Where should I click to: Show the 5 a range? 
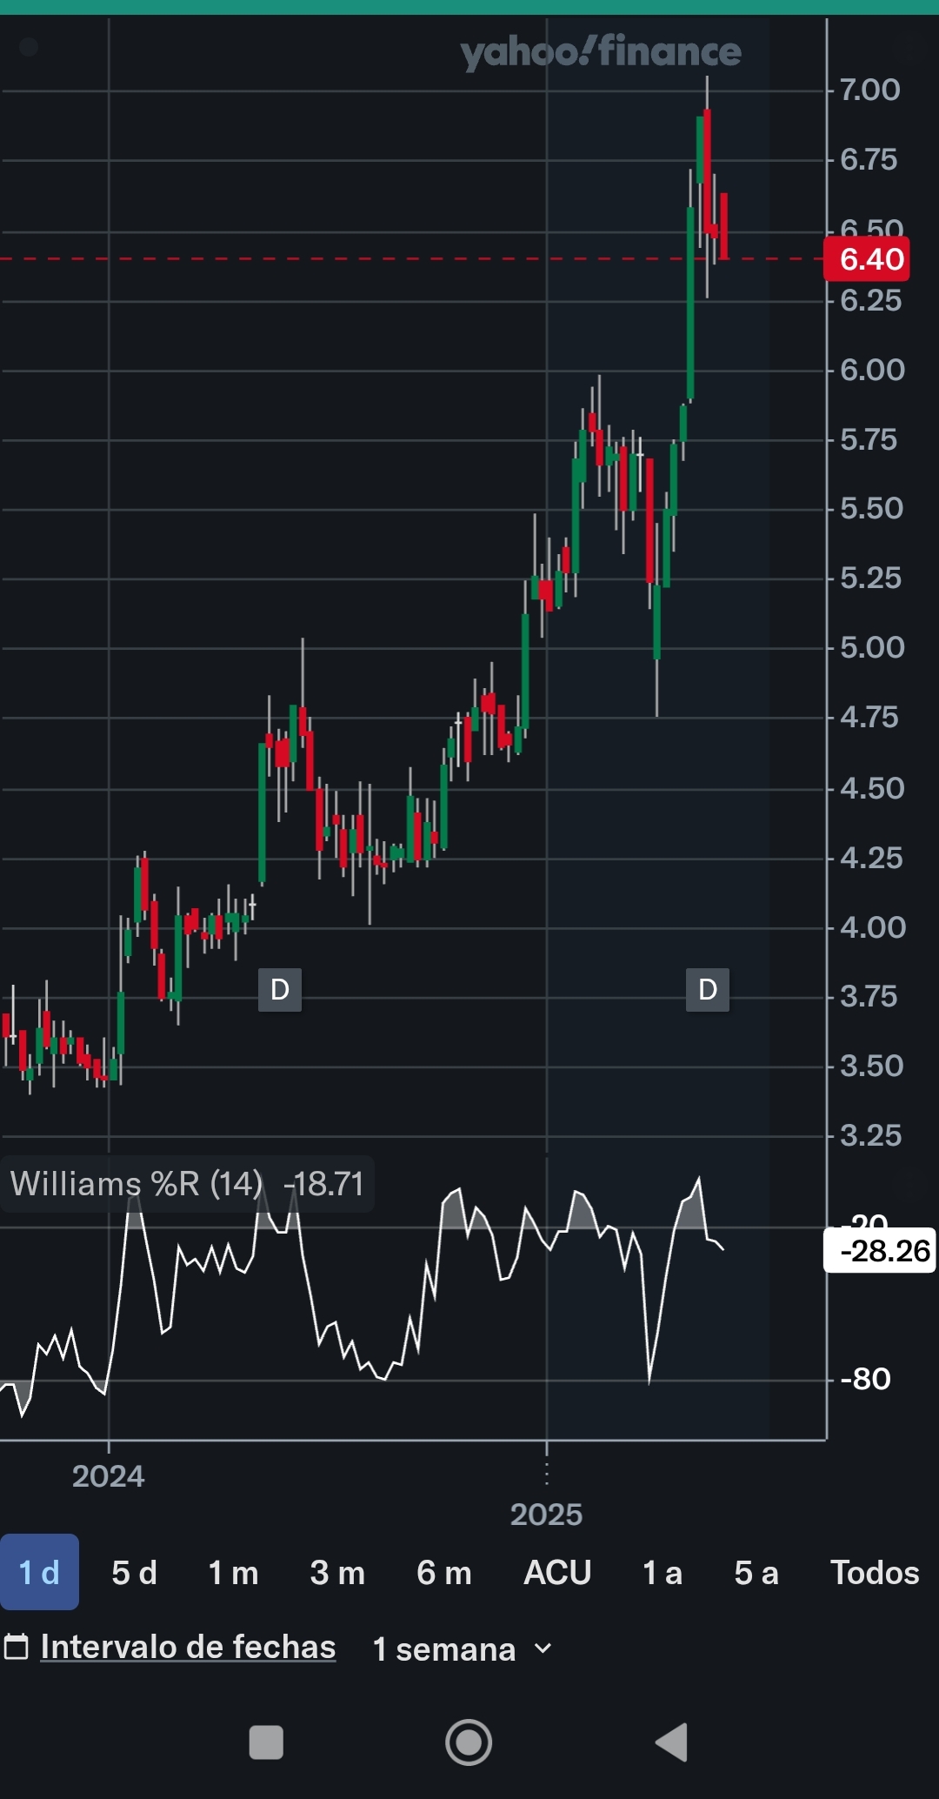point(756,1573)
